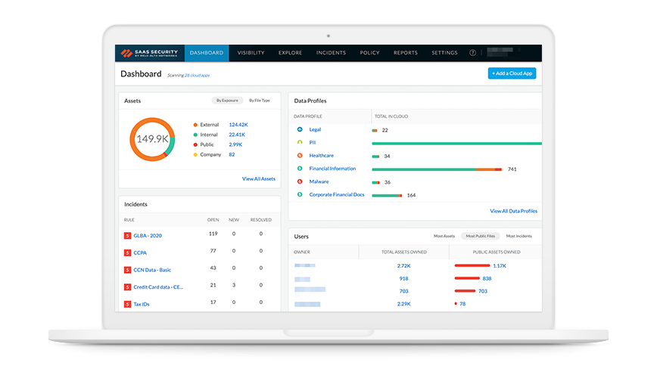The height and width of the screenshot is (369, 657).
Task: Open the View All Assets link
Action: pos(258,179)
